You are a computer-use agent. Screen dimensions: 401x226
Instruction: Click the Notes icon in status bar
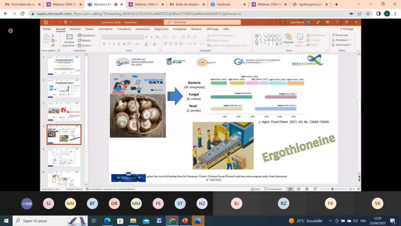coord(256,189)
